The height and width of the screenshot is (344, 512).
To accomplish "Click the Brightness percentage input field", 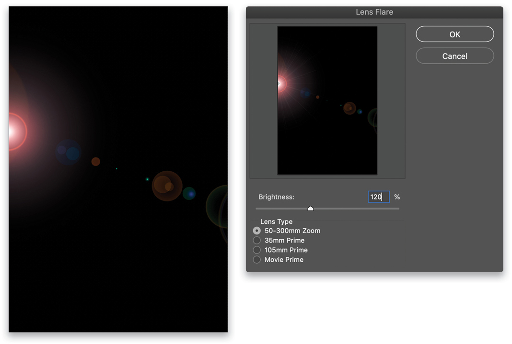I will (378, 197).
